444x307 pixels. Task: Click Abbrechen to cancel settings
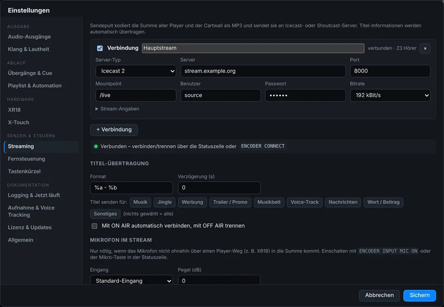point(379,295)
